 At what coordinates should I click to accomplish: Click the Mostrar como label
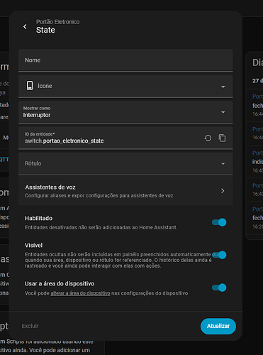click(37, 108)
